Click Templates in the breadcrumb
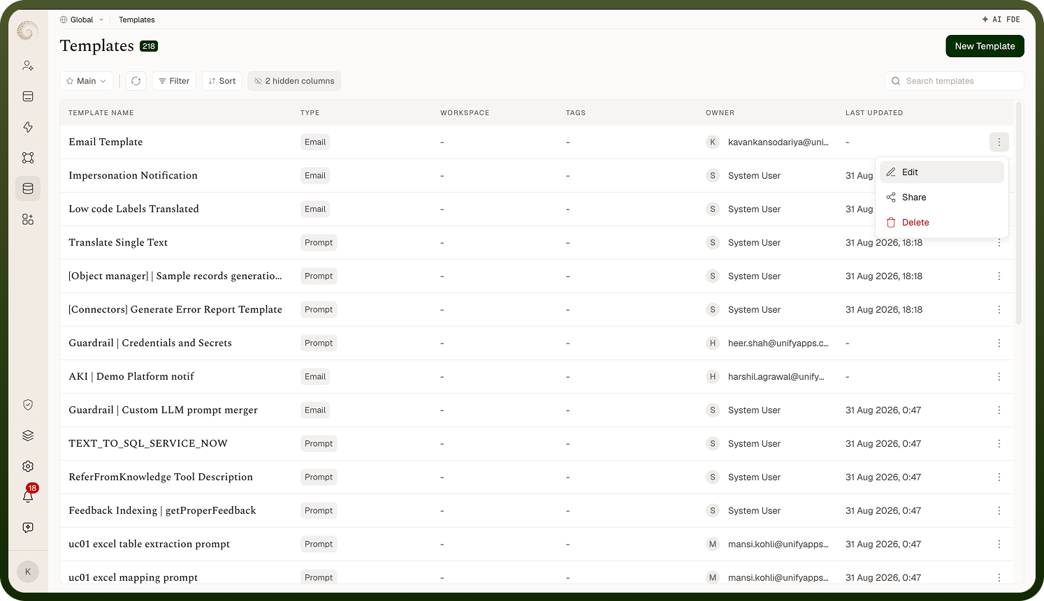Screen dimensions: 1044x601 (x=137, y=20)
